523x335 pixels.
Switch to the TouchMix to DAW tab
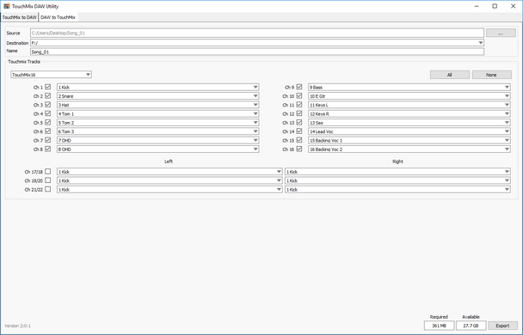click(19, 17)
